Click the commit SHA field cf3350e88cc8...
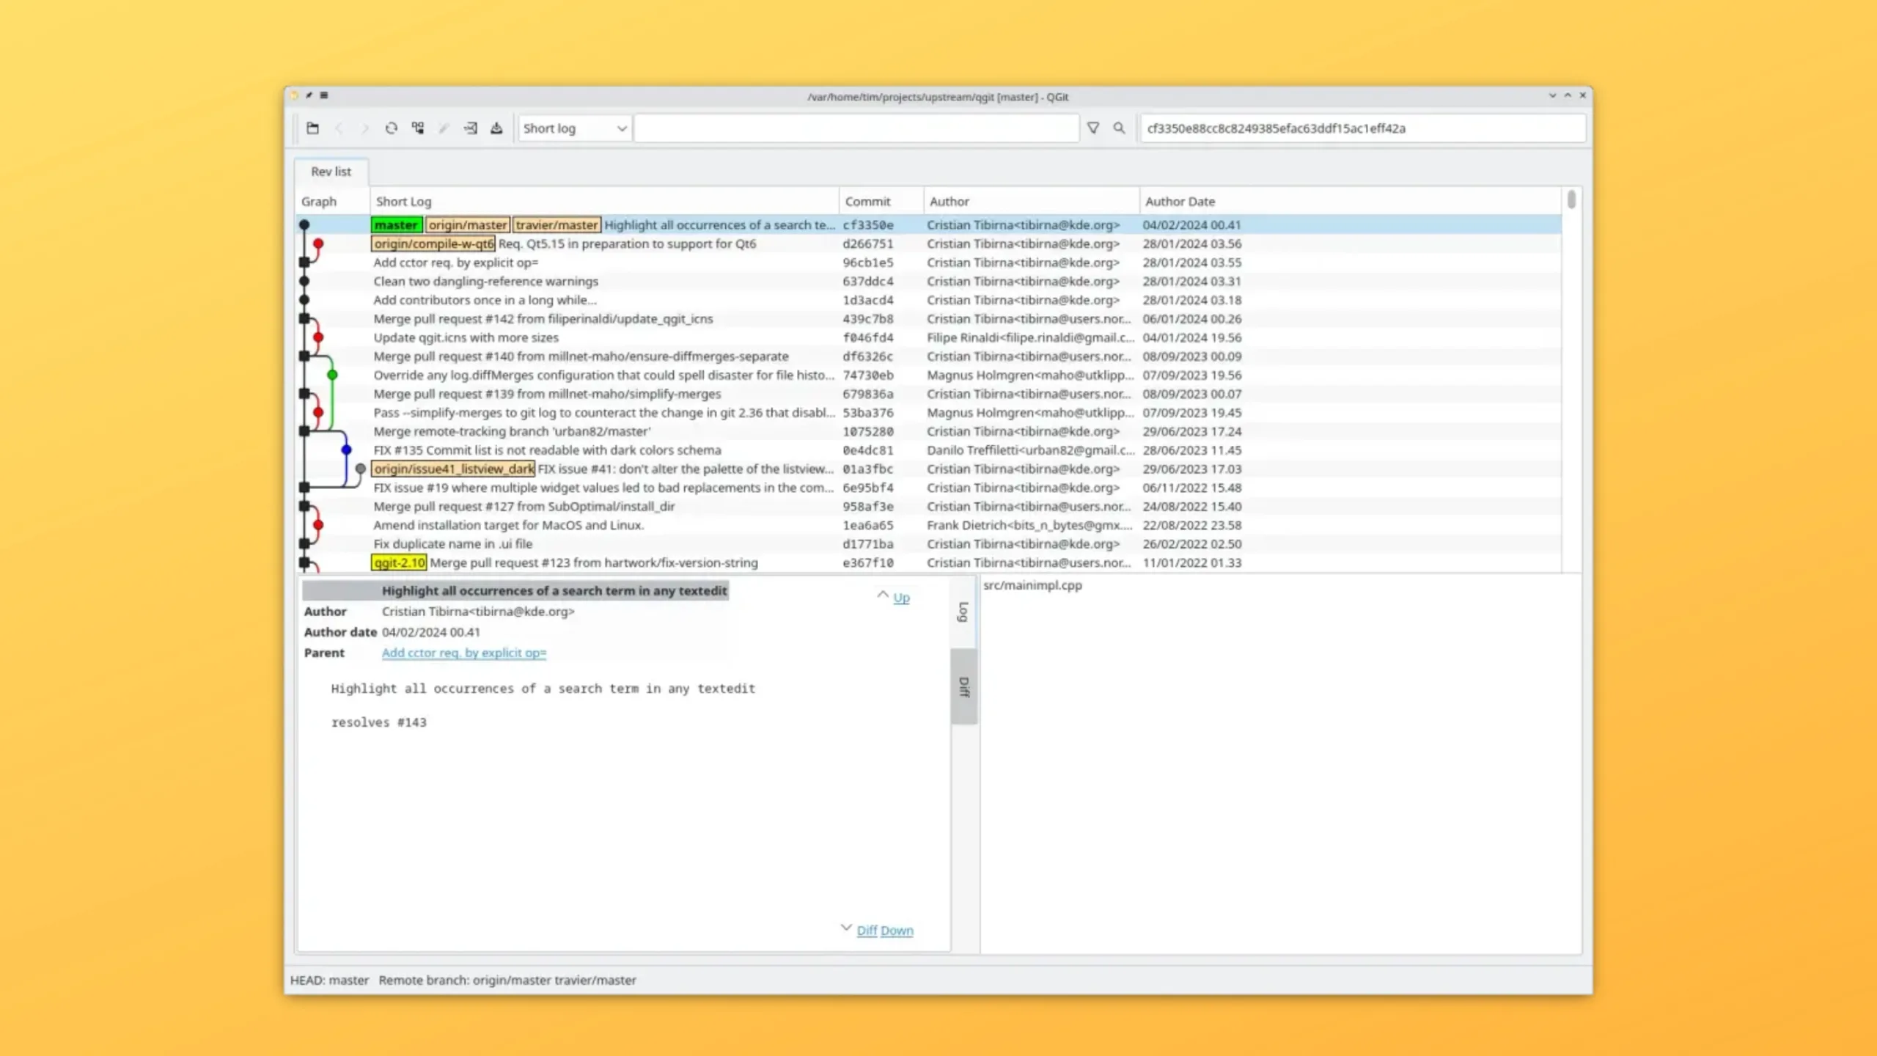 [x=1362, y=128]
